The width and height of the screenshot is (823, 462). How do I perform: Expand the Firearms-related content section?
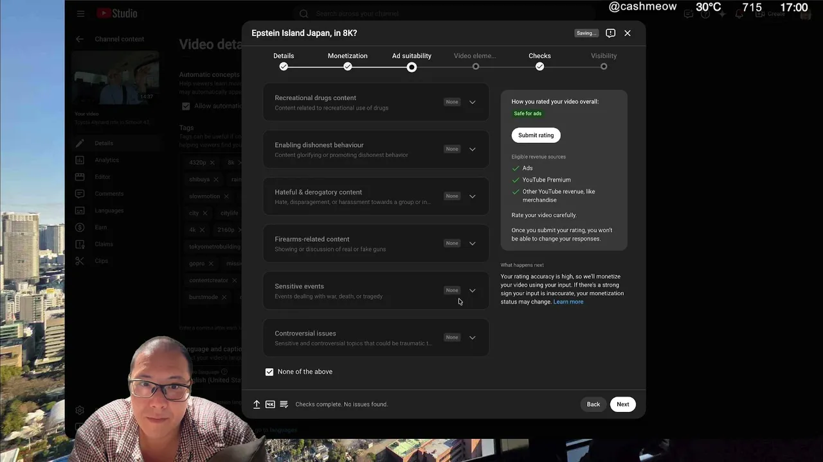(473, 243)
